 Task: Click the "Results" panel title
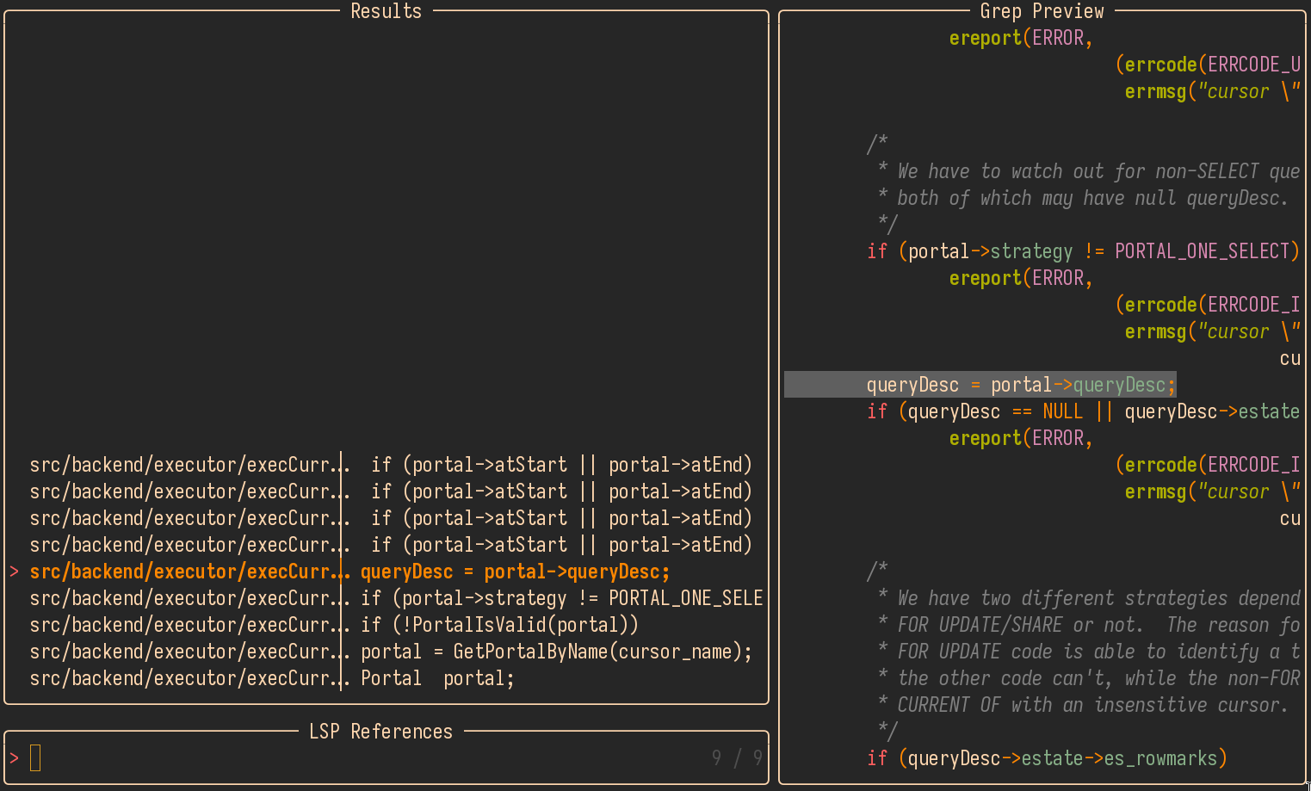coord(386,11)
